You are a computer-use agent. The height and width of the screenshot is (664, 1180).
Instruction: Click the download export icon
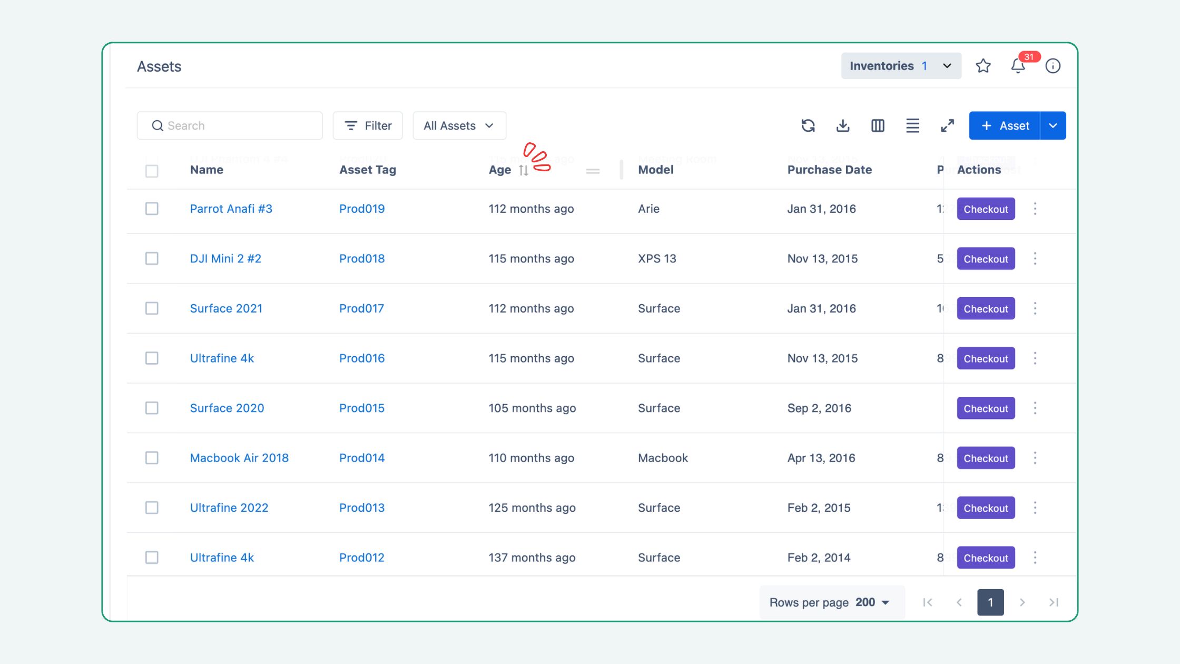pos(843,125)
